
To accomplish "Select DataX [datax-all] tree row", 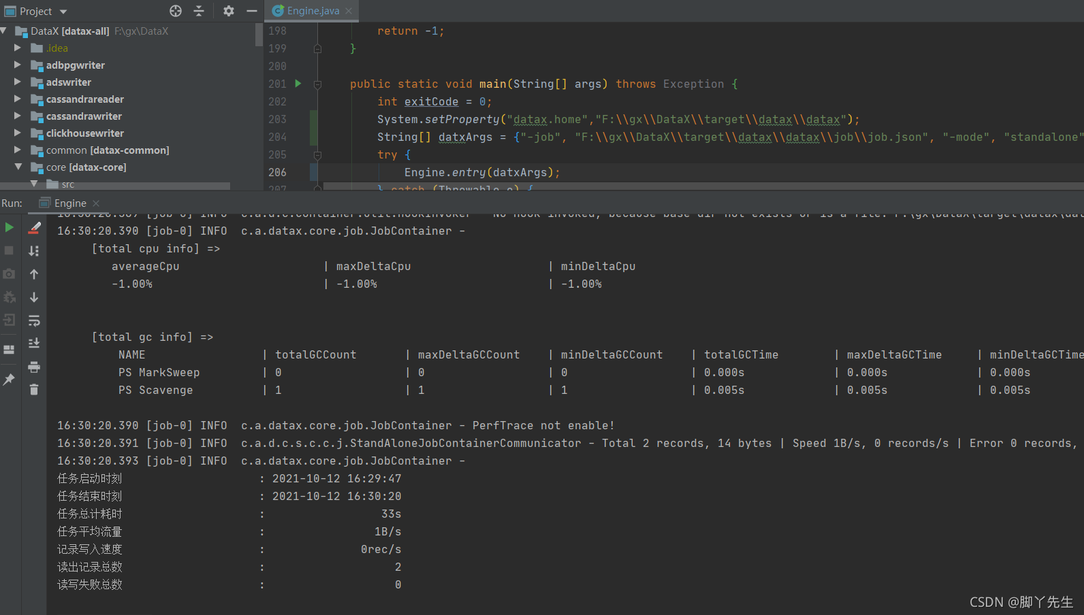I will coord(127,31).
